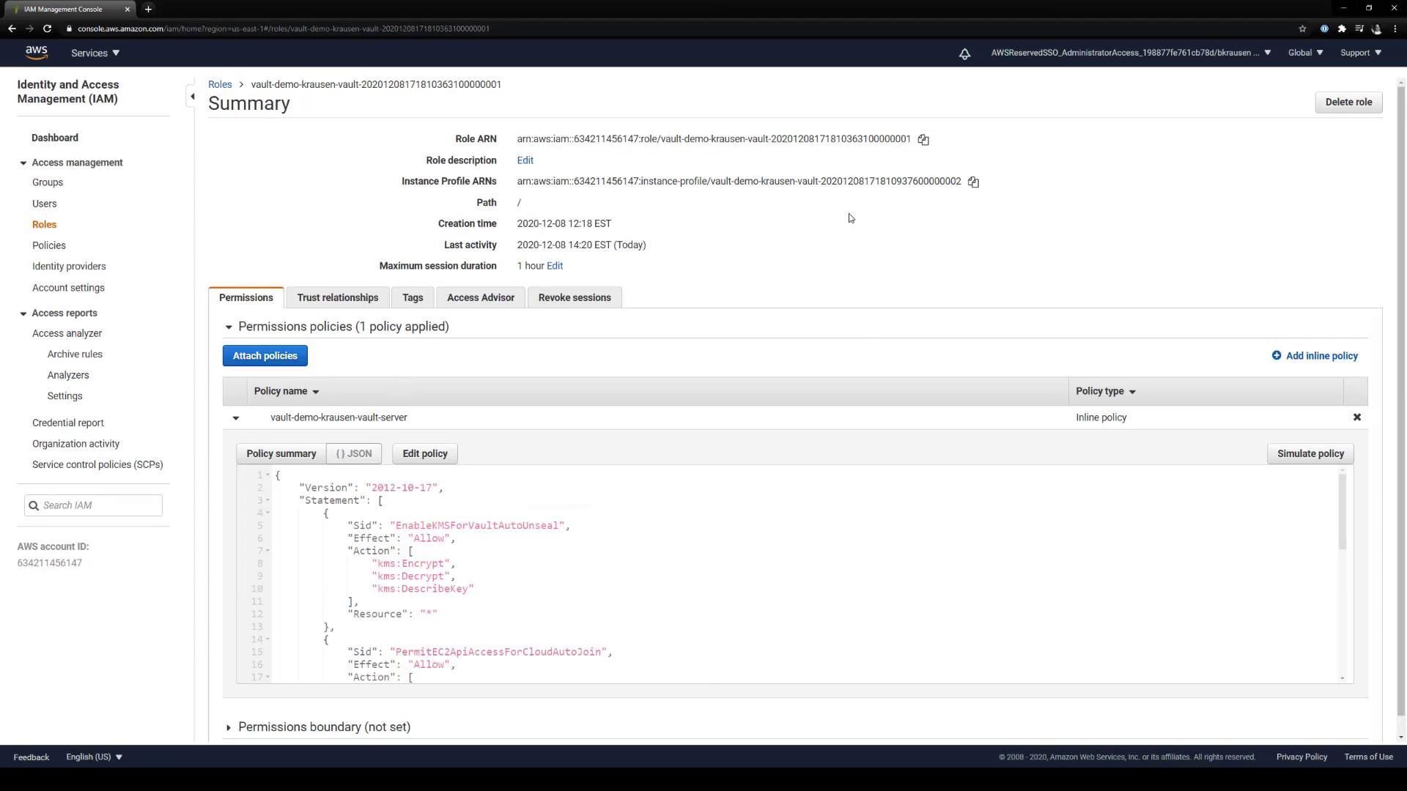
Task: Sort by Policy type column
Action: (1105, 392)
